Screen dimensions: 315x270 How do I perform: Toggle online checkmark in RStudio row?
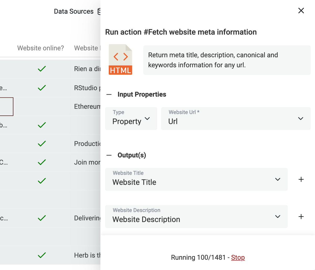click(42, 88)
